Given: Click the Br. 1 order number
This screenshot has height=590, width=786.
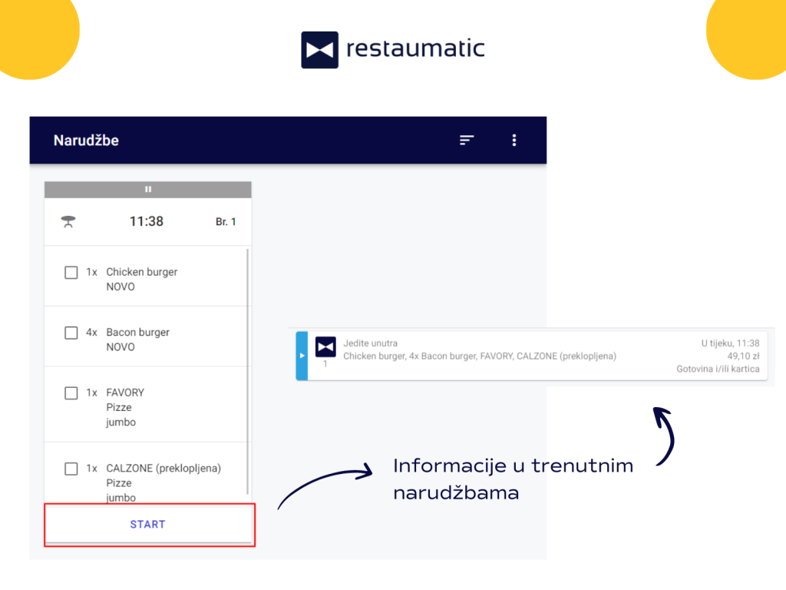Looking at the screenshot, I should point(226,222).
